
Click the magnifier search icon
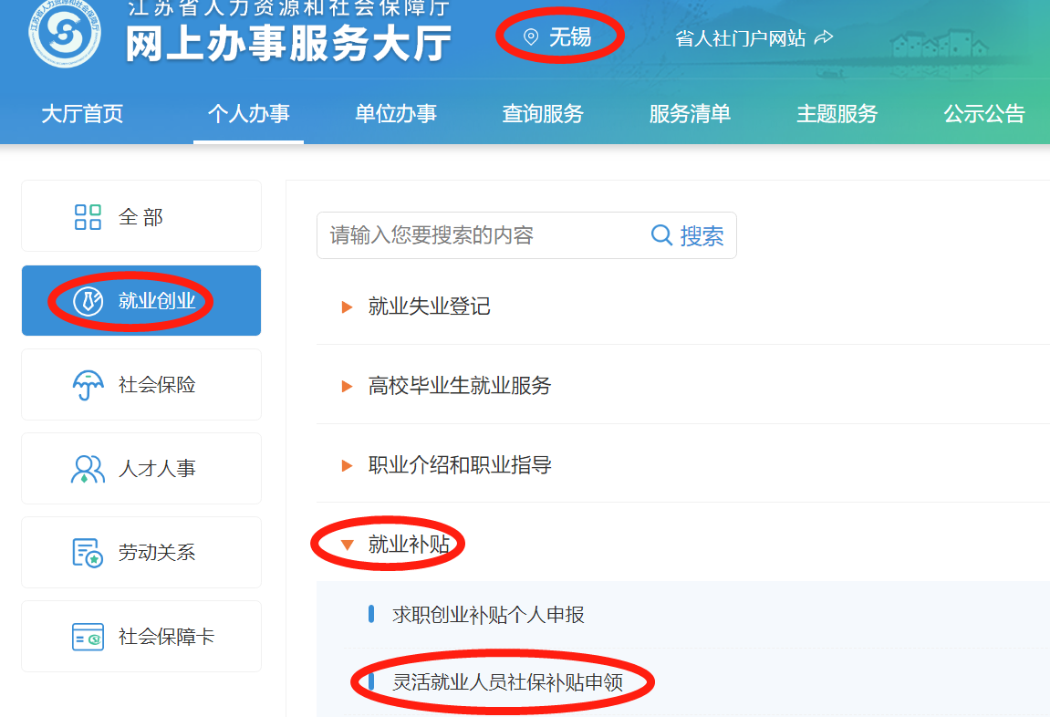pyautogui.click(x=661, y=235)
